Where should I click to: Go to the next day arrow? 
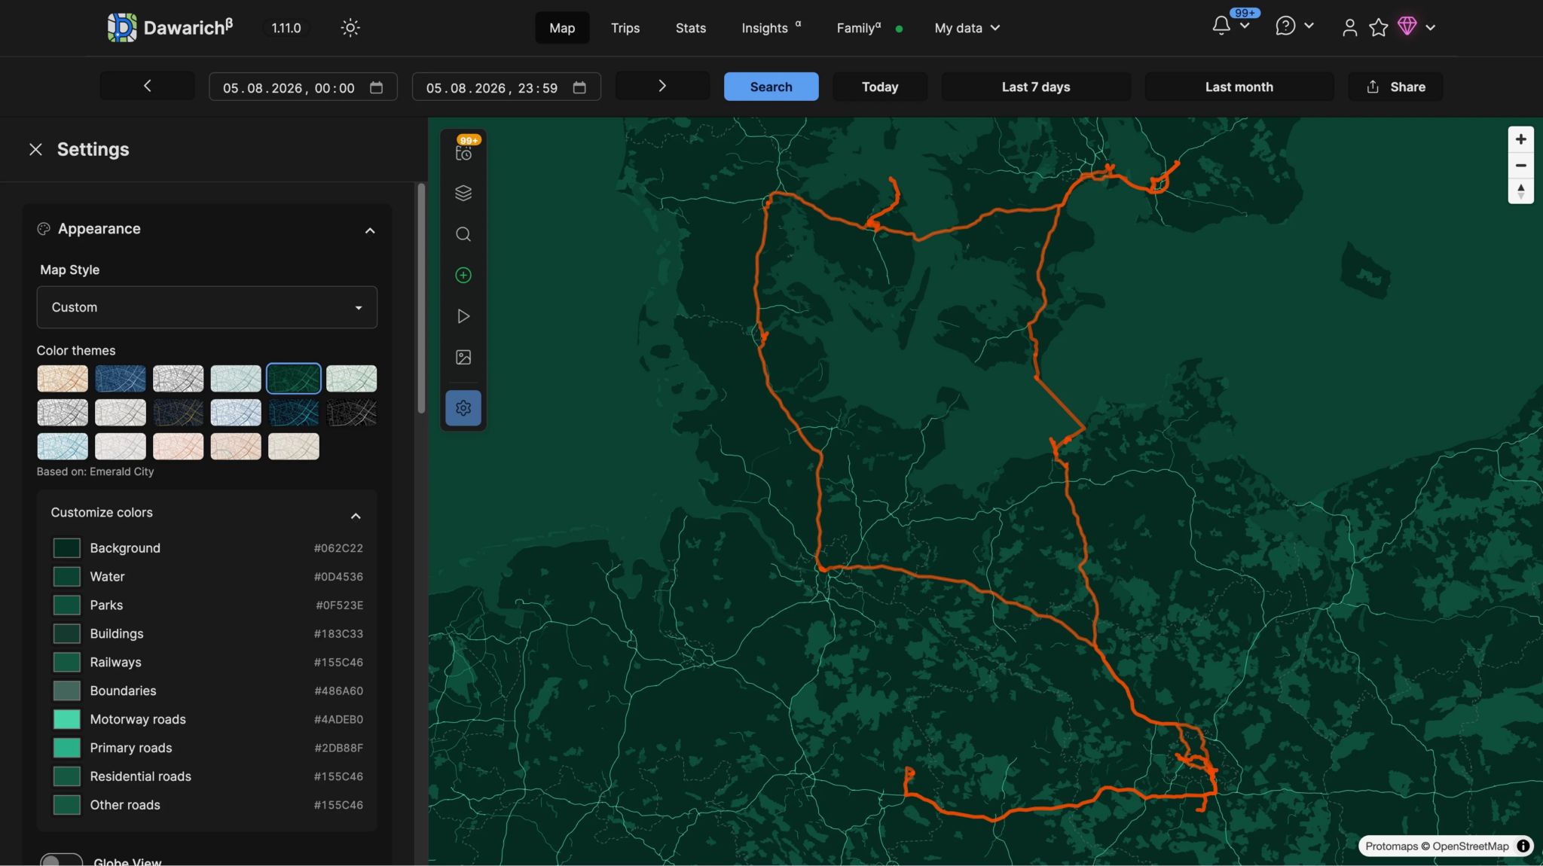[x=662, y=87]
